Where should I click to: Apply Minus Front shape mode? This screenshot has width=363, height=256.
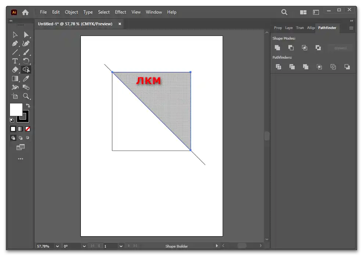[x=291, y=48]
